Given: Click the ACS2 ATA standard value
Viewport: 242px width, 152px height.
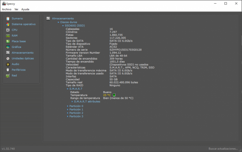Looking at the screenshot, I should tap(113, 47).
